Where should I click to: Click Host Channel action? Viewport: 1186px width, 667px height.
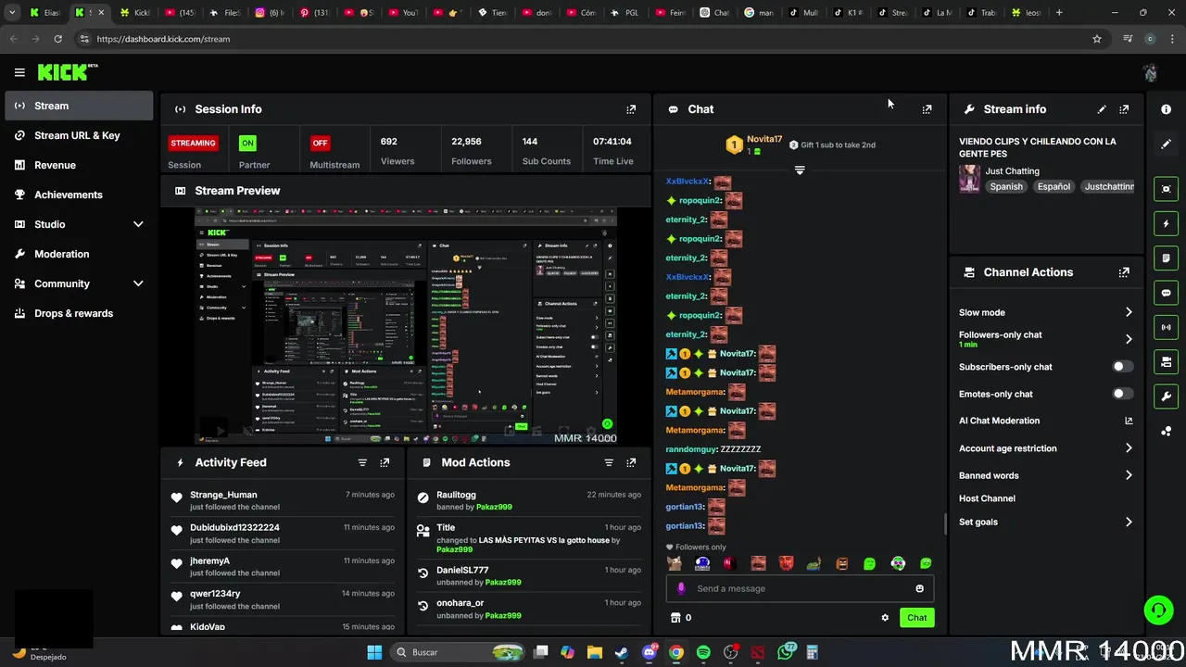coord(987,498)
